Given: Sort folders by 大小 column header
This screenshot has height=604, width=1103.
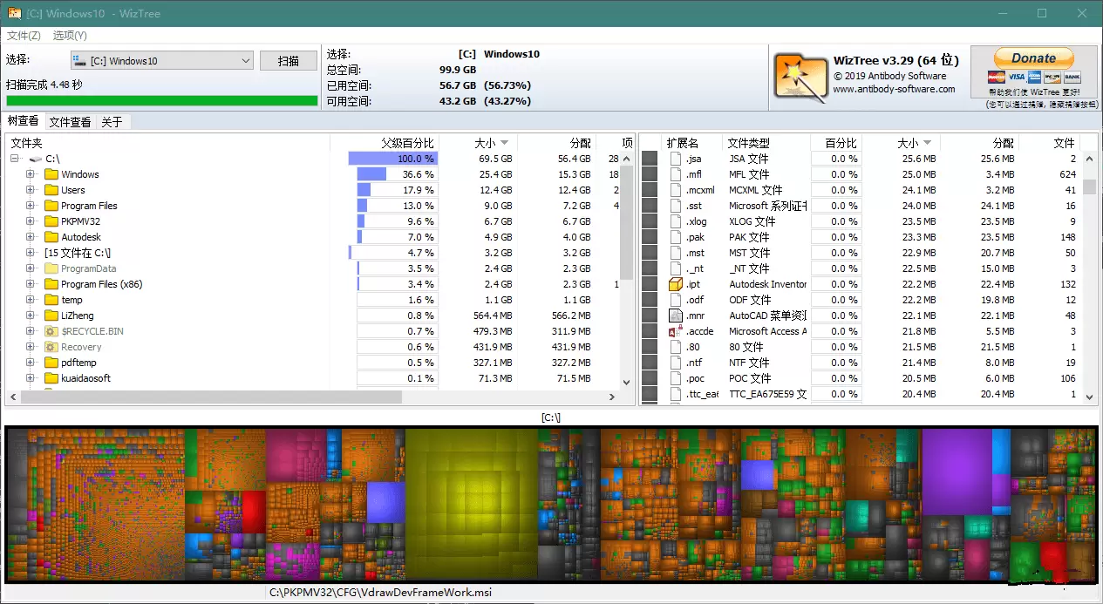Looking at the screenshot, I should tap(479, 143).
